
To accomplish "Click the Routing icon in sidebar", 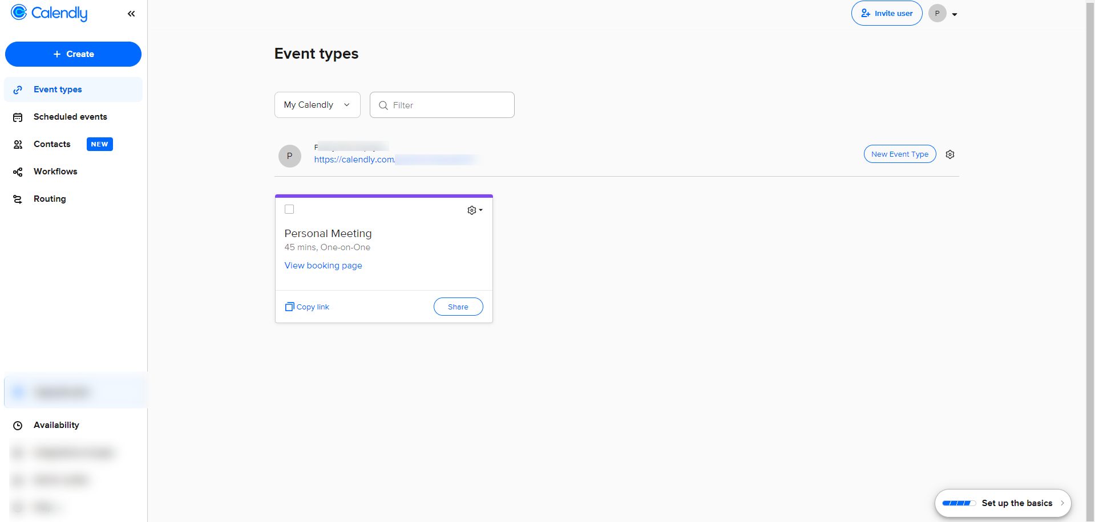I will [x=18, y=199].
